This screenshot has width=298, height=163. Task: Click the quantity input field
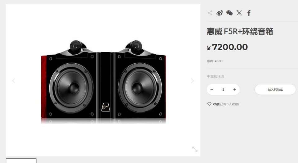point(223,89)
